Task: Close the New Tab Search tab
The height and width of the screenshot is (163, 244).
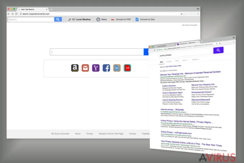Action: coord(47,9)
